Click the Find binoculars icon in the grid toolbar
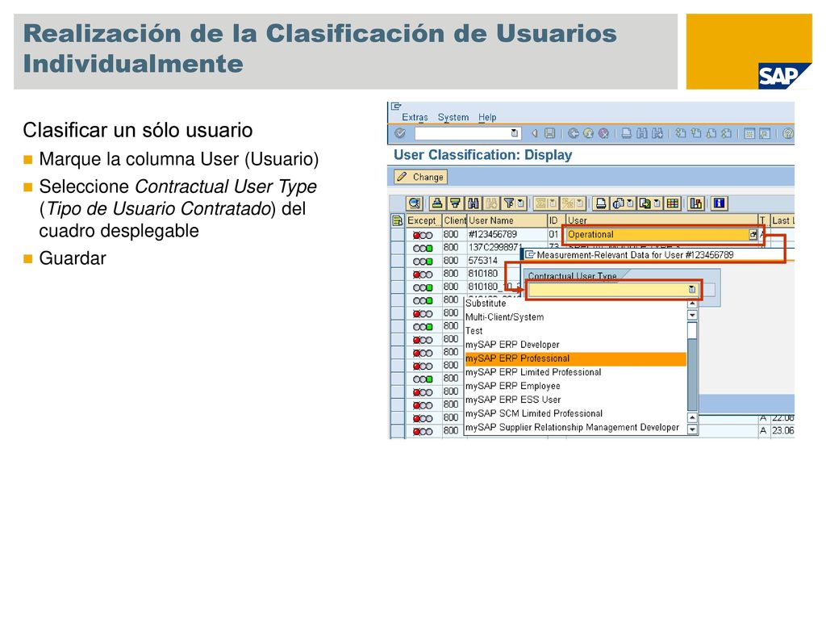The image size is (826, 620). 473,203
